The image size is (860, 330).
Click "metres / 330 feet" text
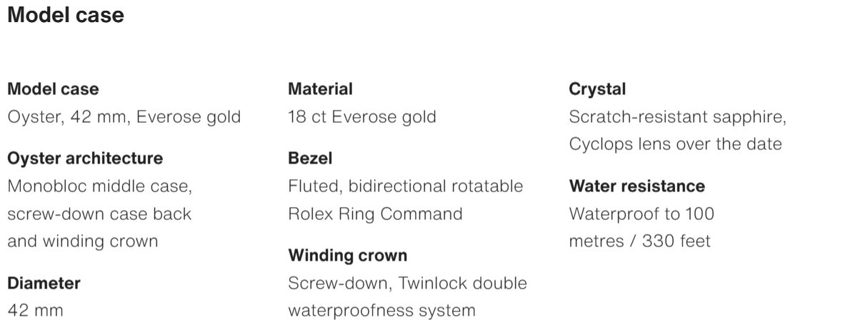click(639, 241)
